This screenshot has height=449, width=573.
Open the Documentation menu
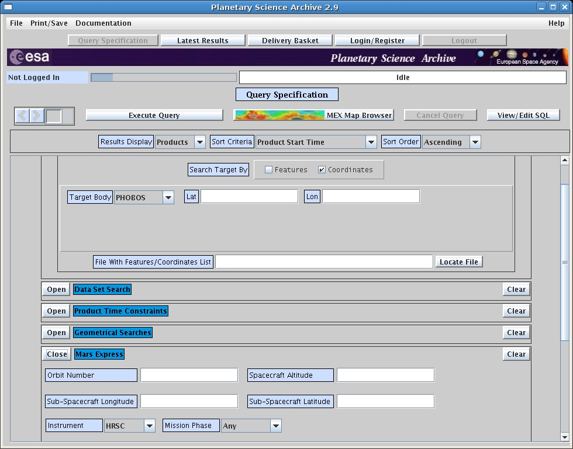[103, 23]
